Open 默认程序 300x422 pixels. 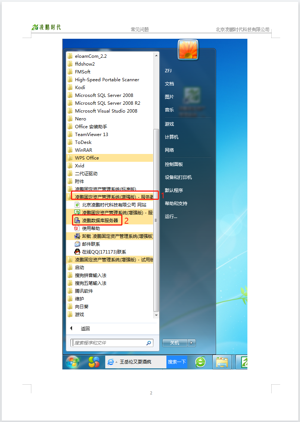174,190
